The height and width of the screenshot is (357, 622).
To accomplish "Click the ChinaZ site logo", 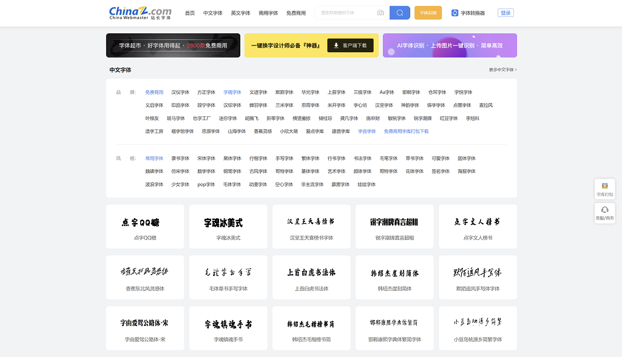I will [139, 12].
